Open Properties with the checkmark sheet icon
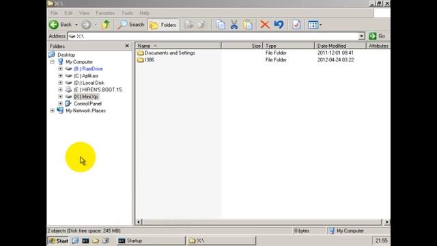The width and height of the screenshot is (437, 246). pyautogui.click(x=296, y=25)
